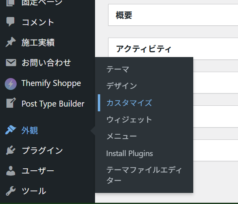The height and width of the screenshot is (204, 238).
Task: Click the wrench icon for ツール
Action: 11,191
